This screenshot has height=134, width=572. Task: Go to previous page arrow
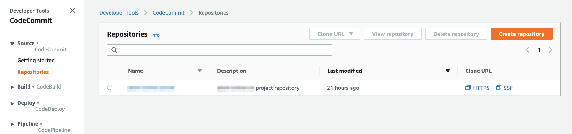(x=528, y=50)
